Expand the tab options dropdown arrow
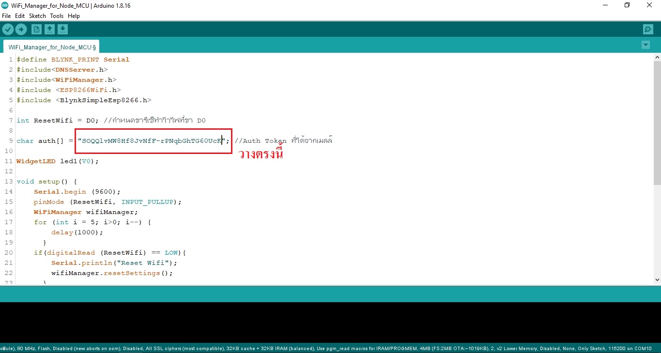 (646, 45)
